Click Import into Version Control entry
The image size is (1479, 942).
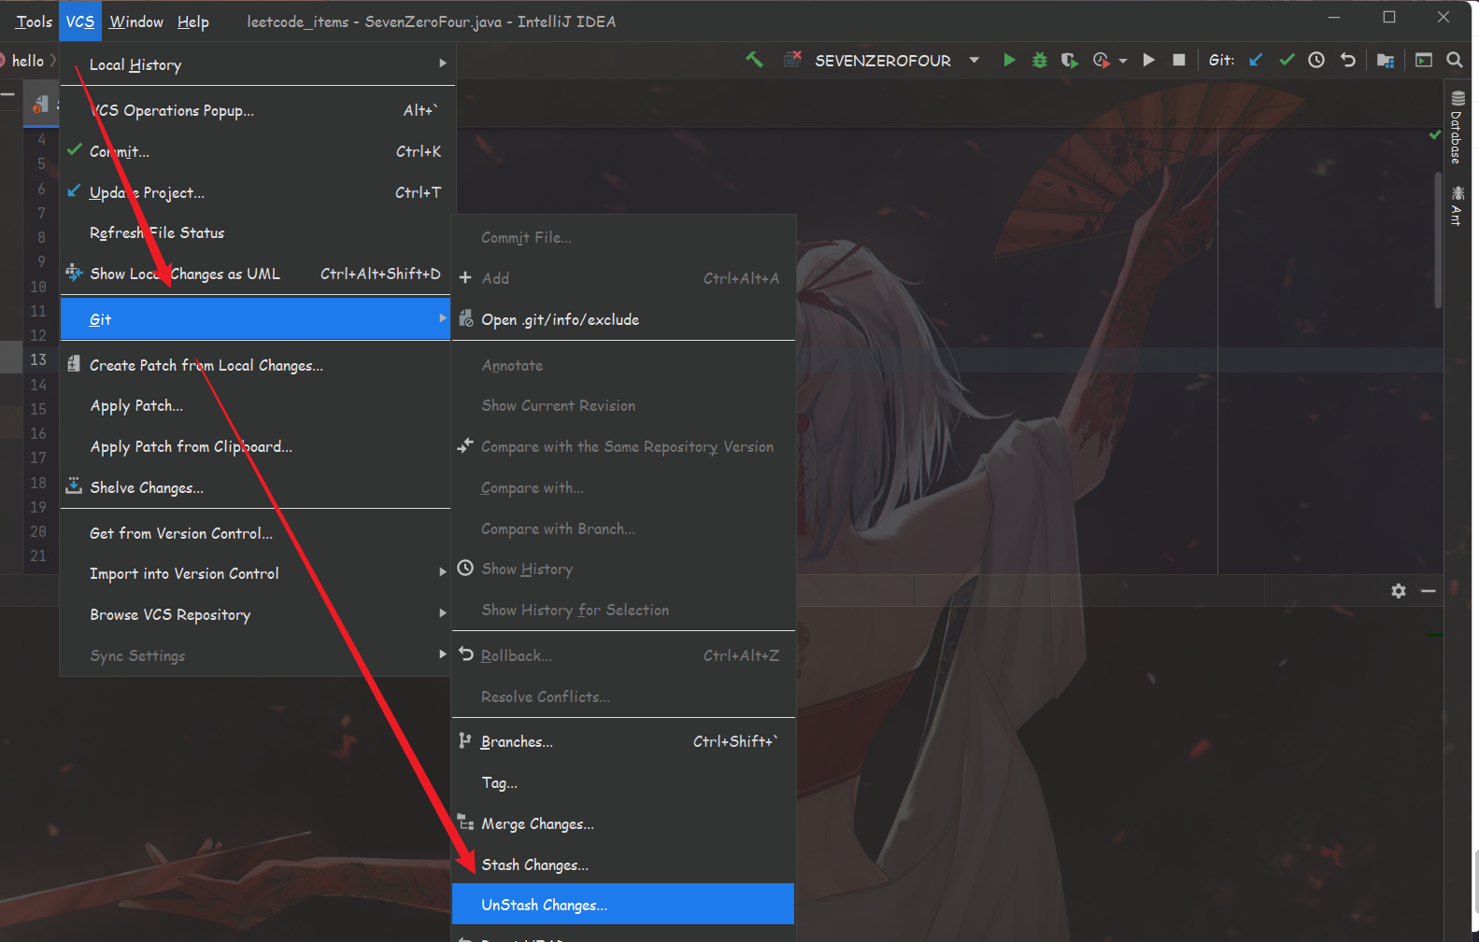coord(255,573)
